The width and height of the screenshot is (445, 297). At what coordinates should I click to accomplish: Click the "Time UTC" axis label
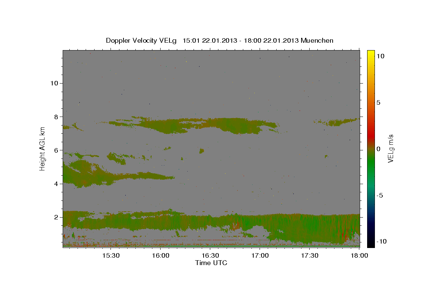point(211,263)
